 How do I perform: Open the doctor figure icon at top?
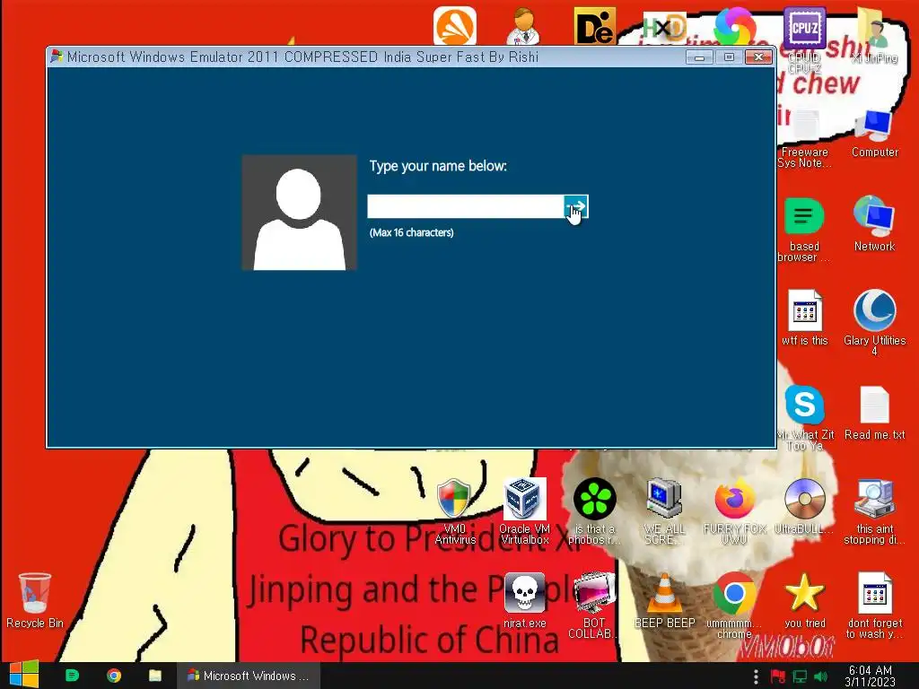tap(524, 26)
